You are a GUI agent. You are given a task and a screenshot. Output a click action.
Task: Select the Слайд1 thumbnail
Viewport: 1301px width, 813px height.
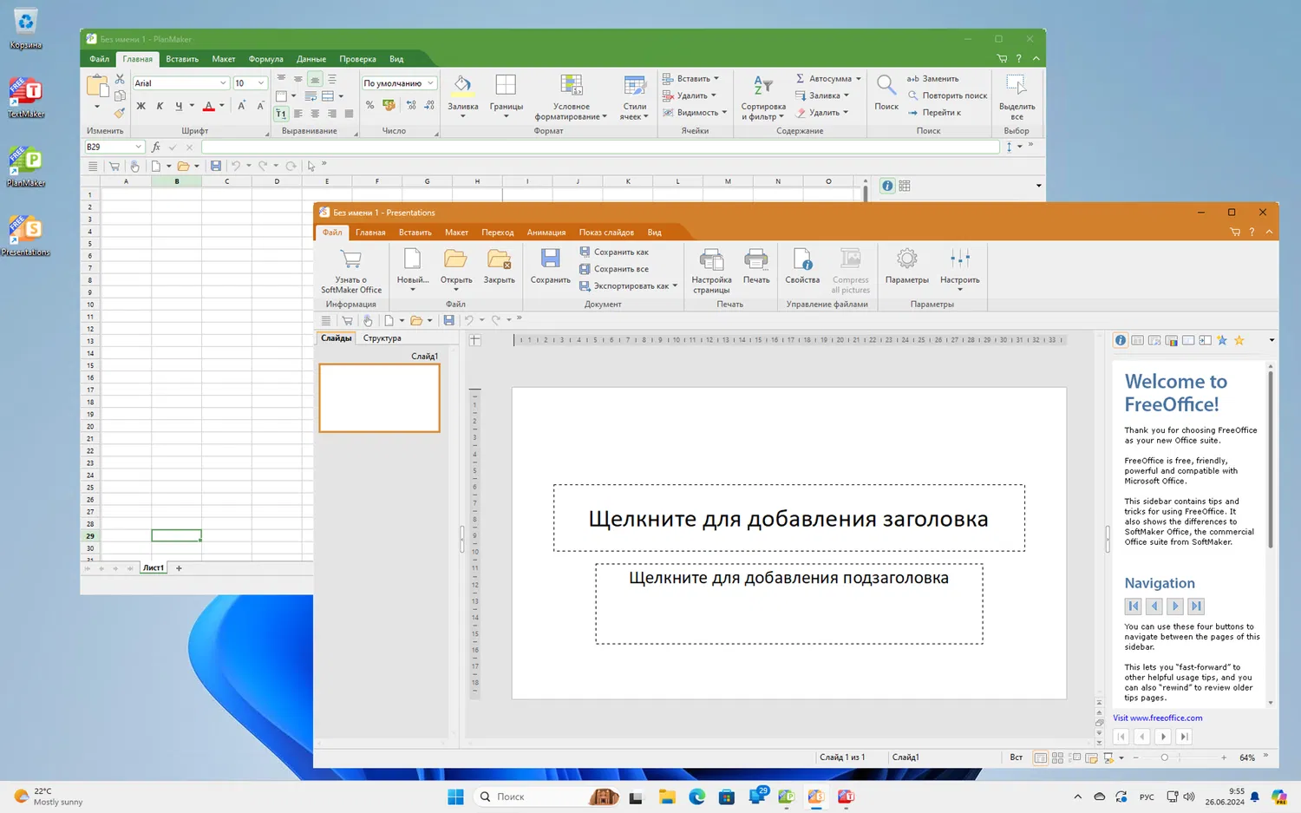380,397
